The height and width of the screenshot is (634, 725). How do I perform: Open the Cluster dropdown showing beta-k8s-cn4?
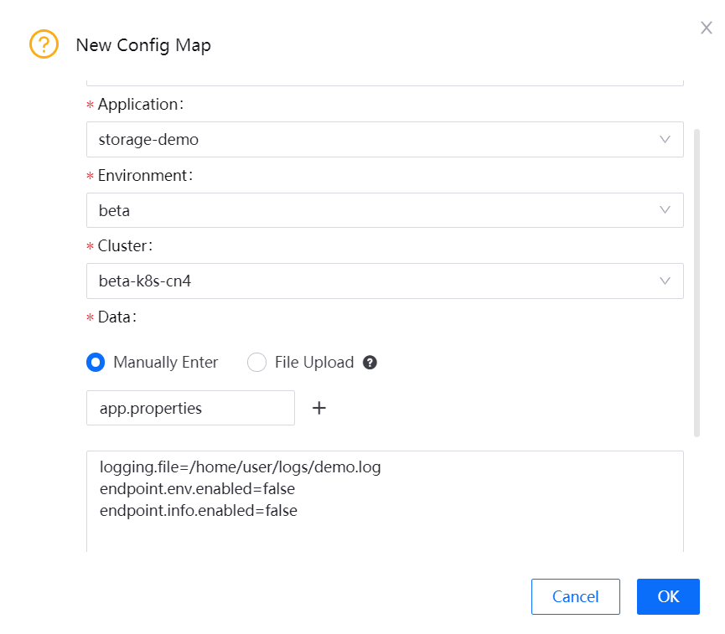coord(385,281)
